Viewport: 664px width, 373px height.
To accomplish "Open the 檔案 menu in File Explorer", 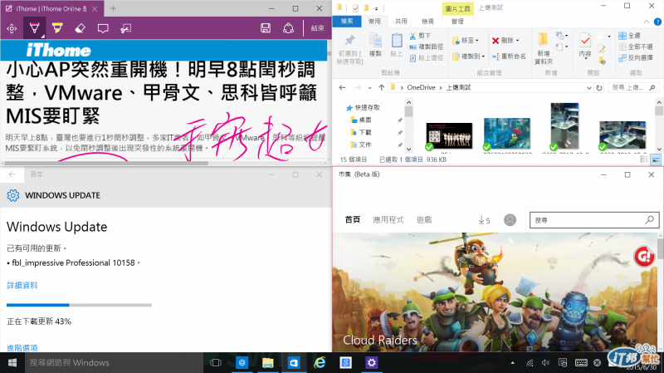I will coord(347,22).
